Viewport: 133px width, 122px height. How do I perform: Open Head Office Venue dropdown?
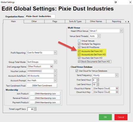point(121,31)
